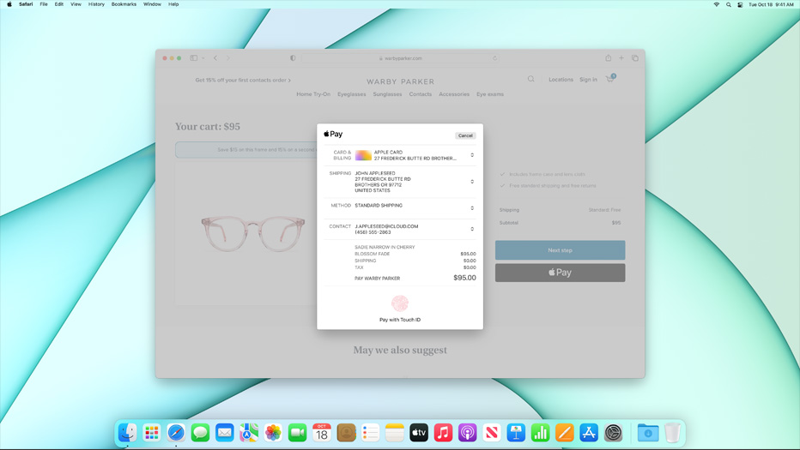Go back with Safari back arrow
Viewport: 800px width, 450px height.
coord(215,58)
